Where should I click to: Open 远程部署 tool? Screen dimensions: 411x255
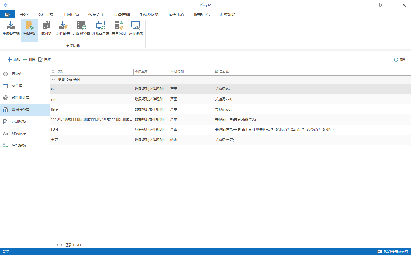63,28
